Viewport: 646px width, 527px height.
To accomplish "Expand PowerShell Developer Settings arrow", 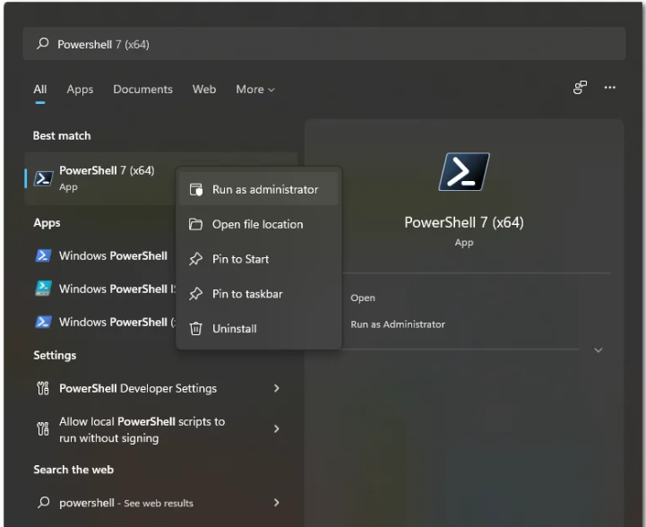I will 276,389.
